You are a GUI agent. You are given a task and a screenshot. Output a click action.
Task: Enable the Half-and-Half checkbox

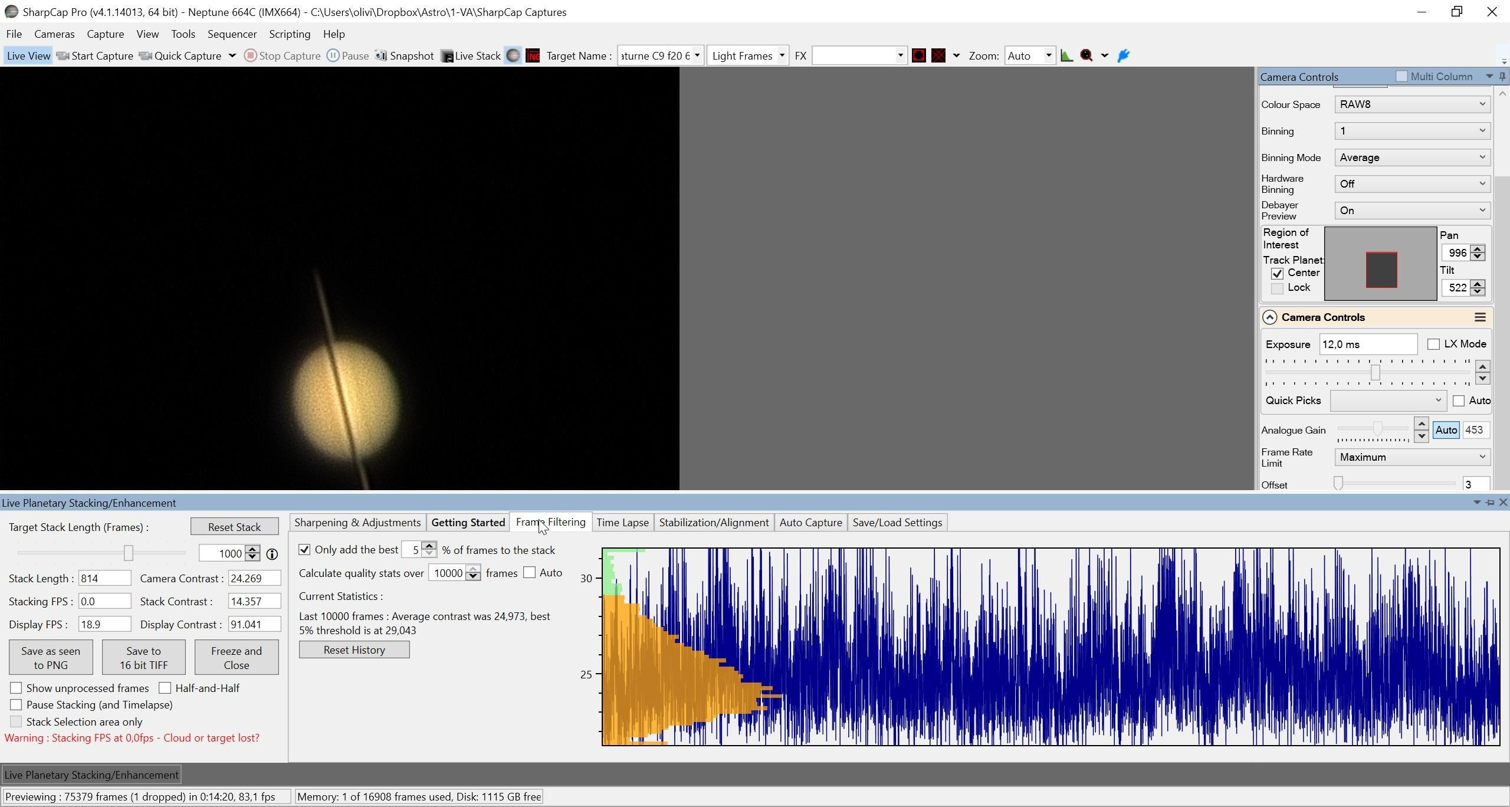coord(165,688)
